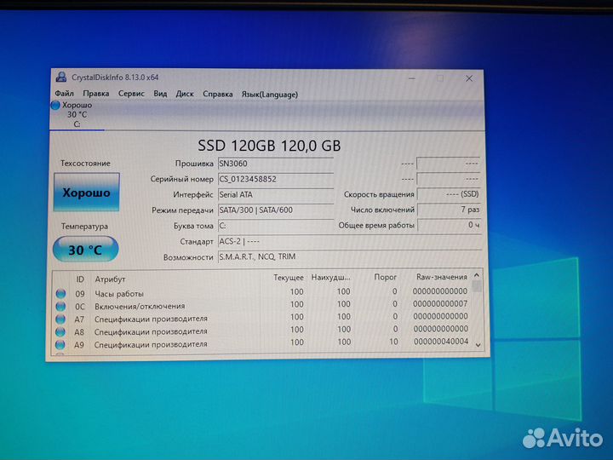Click the drive letter field C:

276,226
